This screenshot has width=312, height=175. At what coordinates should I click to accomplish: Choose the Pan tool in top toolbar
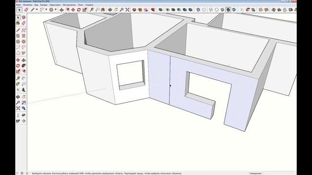pyautogui.click(x=116, y=10)
